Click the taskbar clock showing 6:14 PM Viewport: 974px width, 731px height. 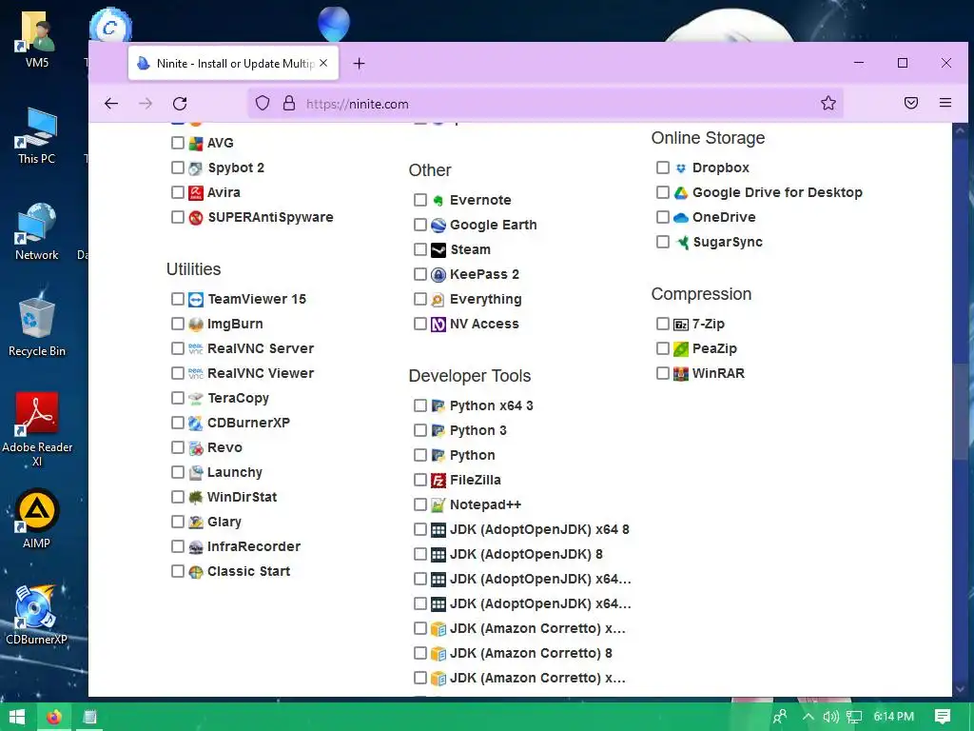click(893, 717)
